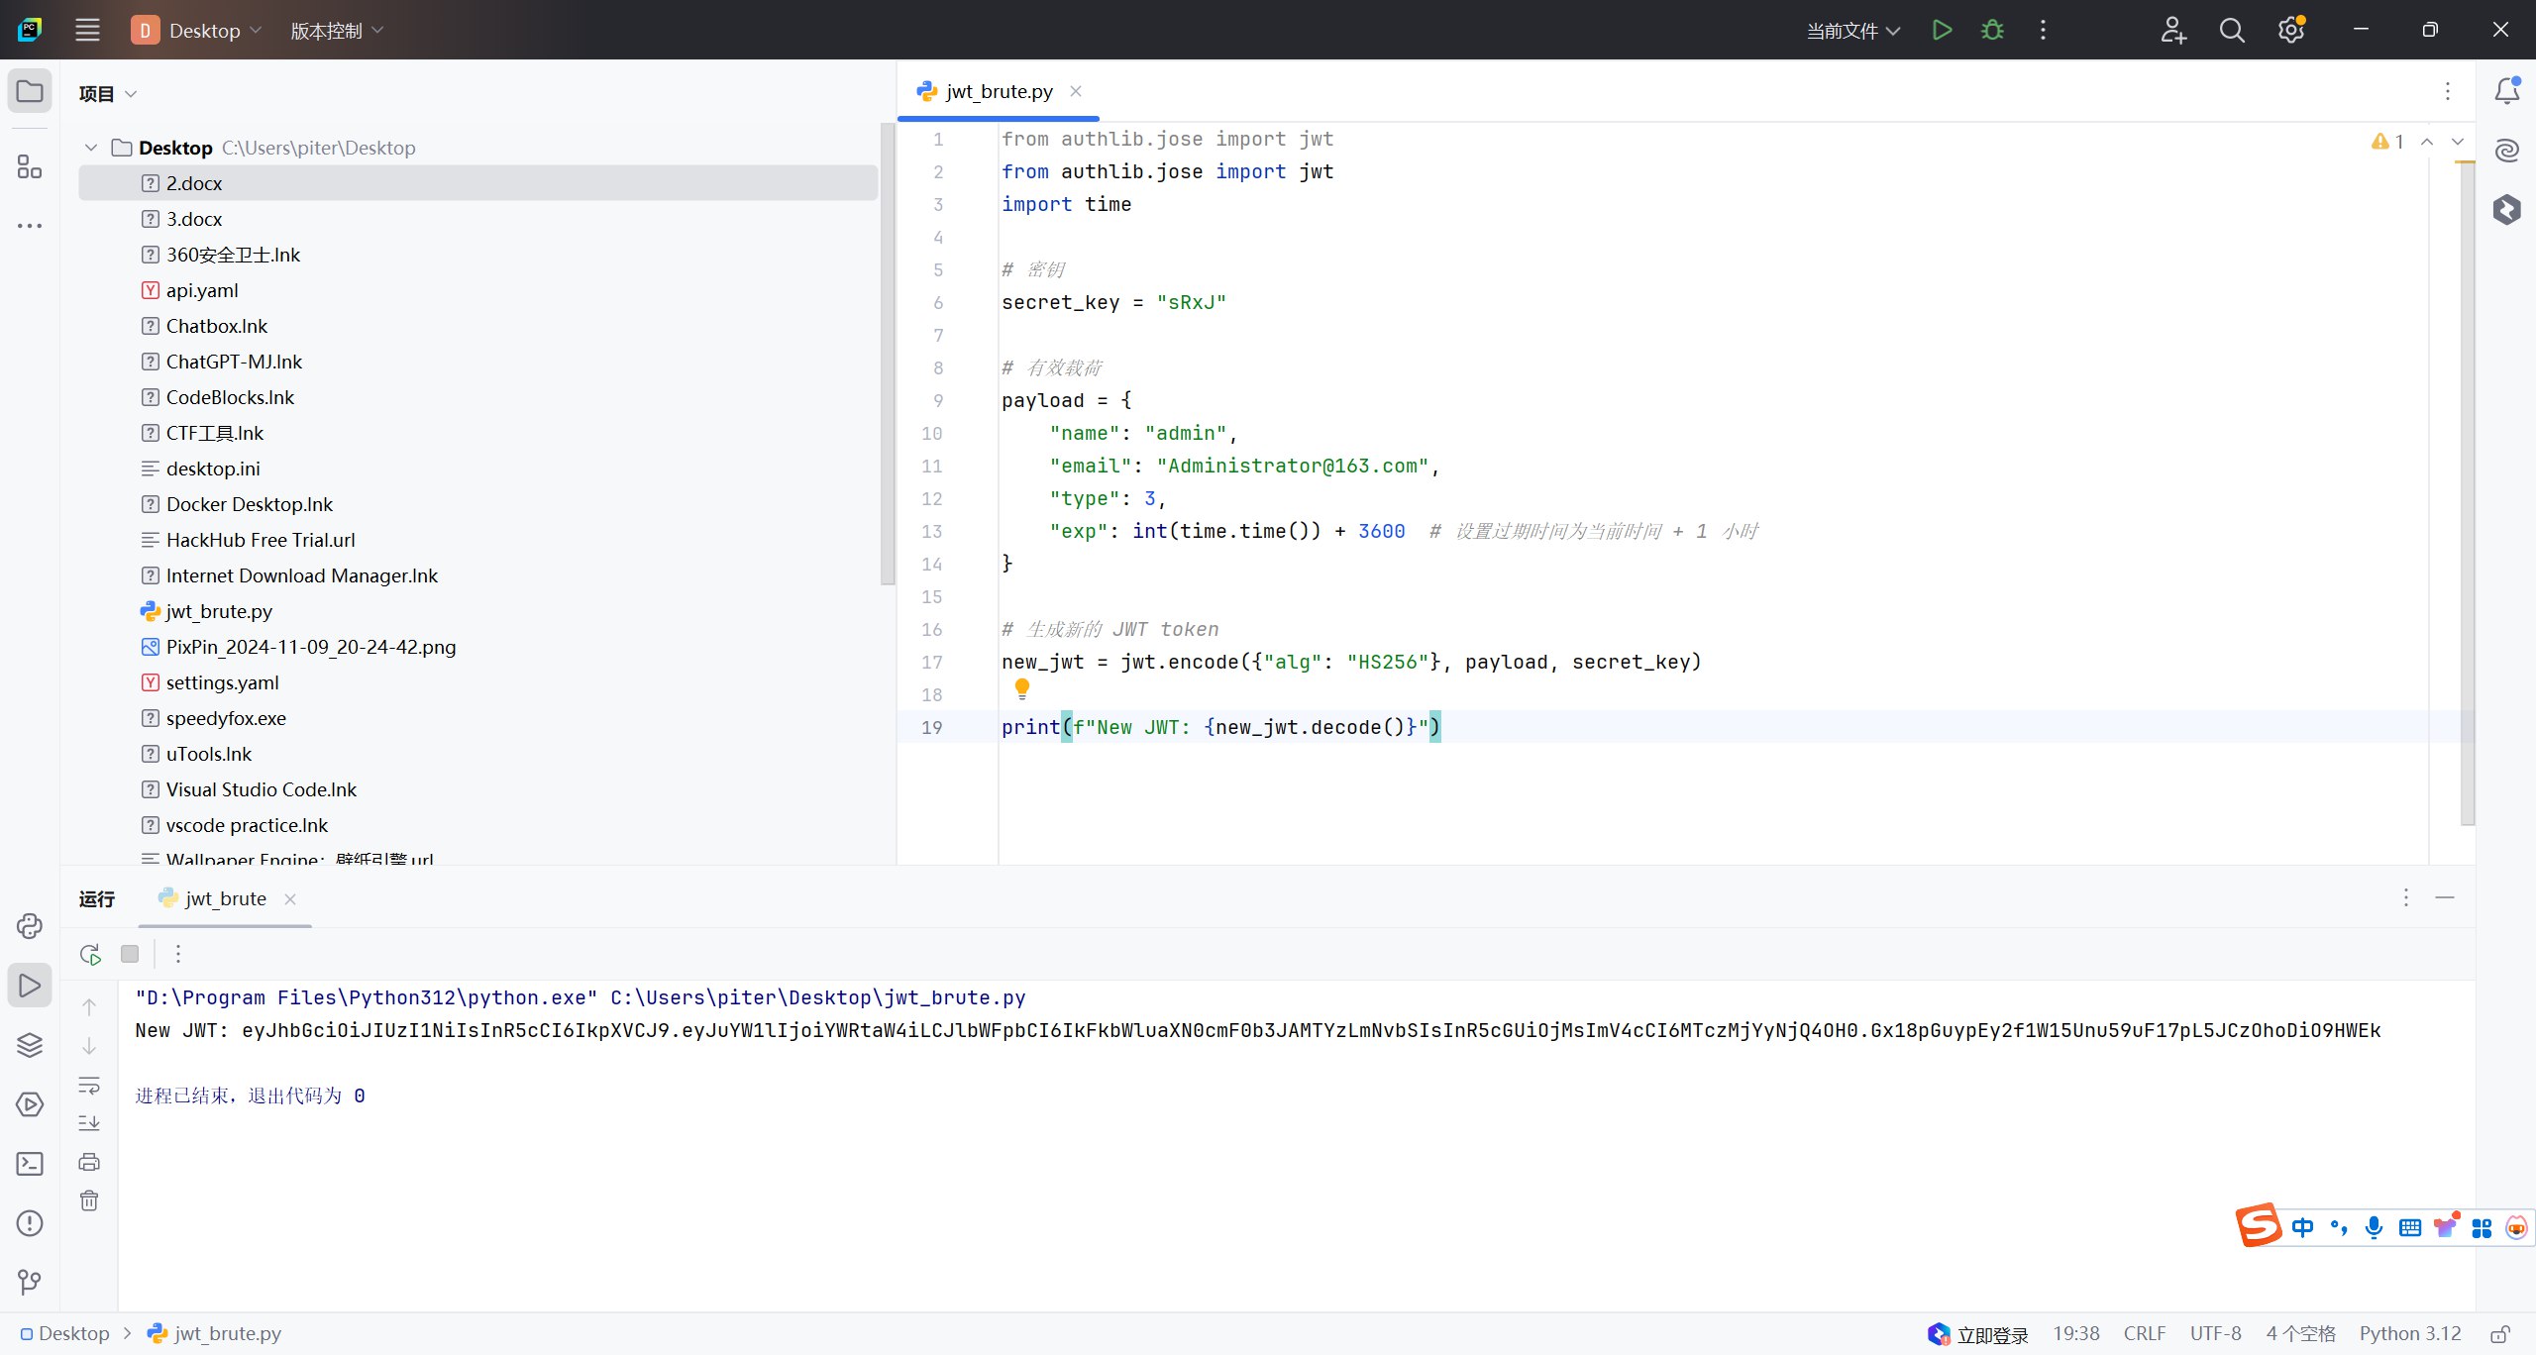2536x1355 pixels.
Task: Switch to the jwt_brute run tab
Action: tap(225, 898)
